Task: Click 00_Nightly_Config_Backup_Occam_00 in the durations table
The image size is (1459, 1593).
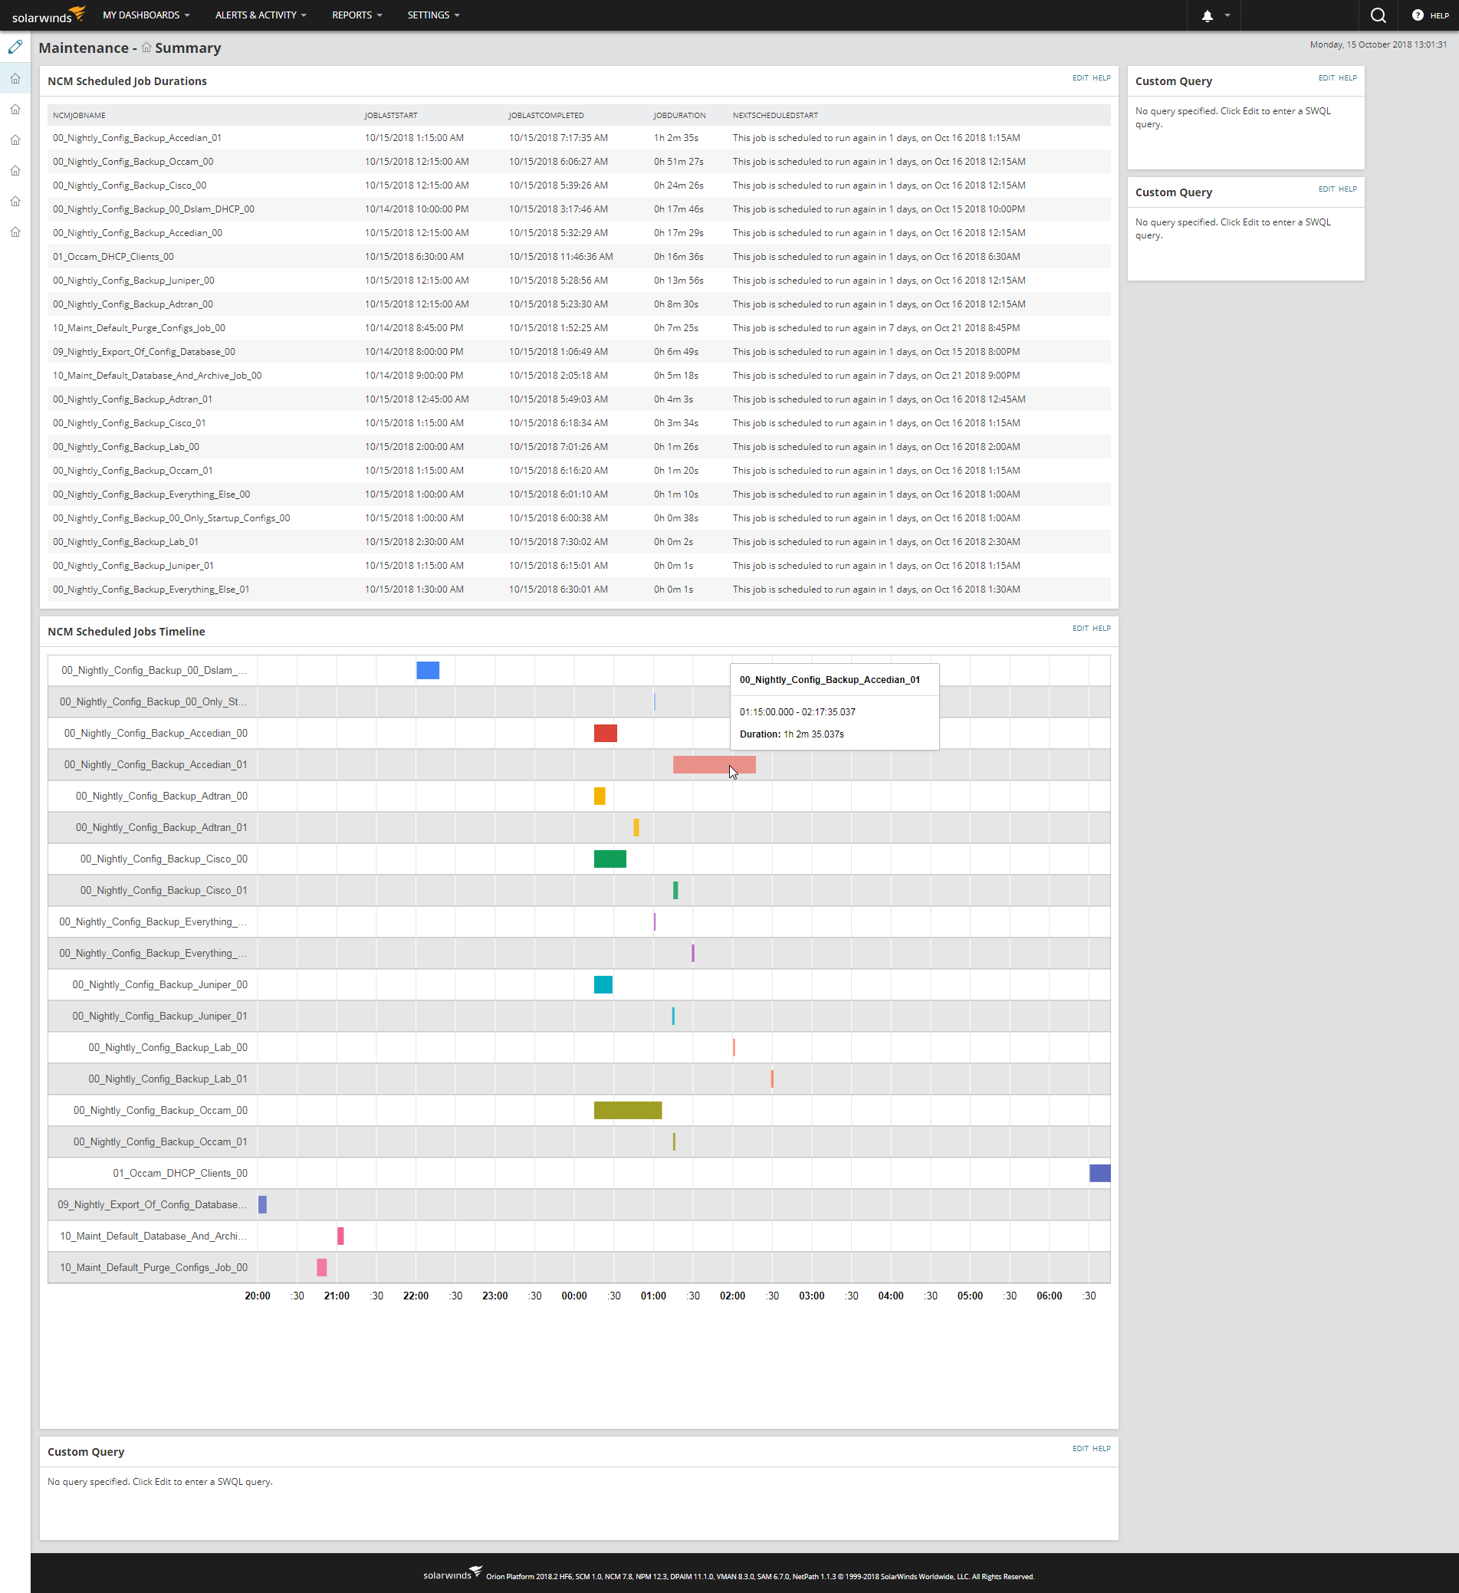Action: point(133,162)
